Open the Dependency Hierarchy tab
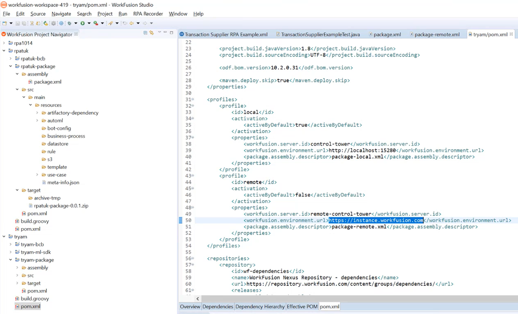 (x=260, y=307)
